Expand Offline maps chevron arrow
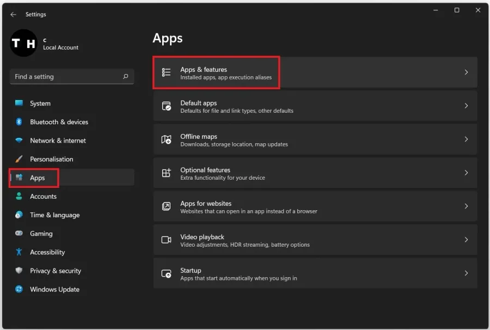Screen dimensions: 490x330 tap(466, 139)
